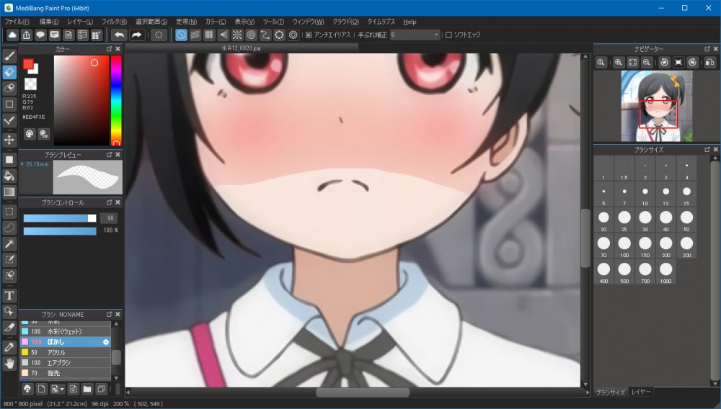
Task: Zoom out using Navigator magnifier minus
Action: (647, 63)
